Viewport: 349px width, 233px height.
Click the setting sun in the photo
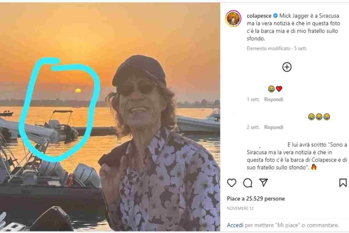(x=78, y=91)
